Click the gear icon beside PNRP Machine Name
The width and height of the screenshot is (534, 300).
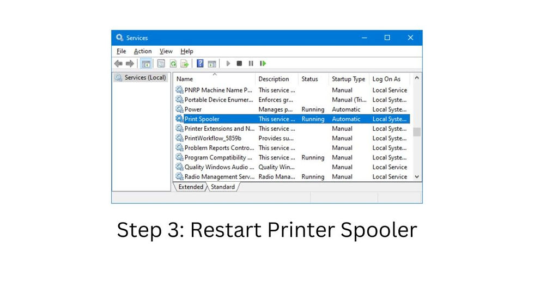point(179,90)
